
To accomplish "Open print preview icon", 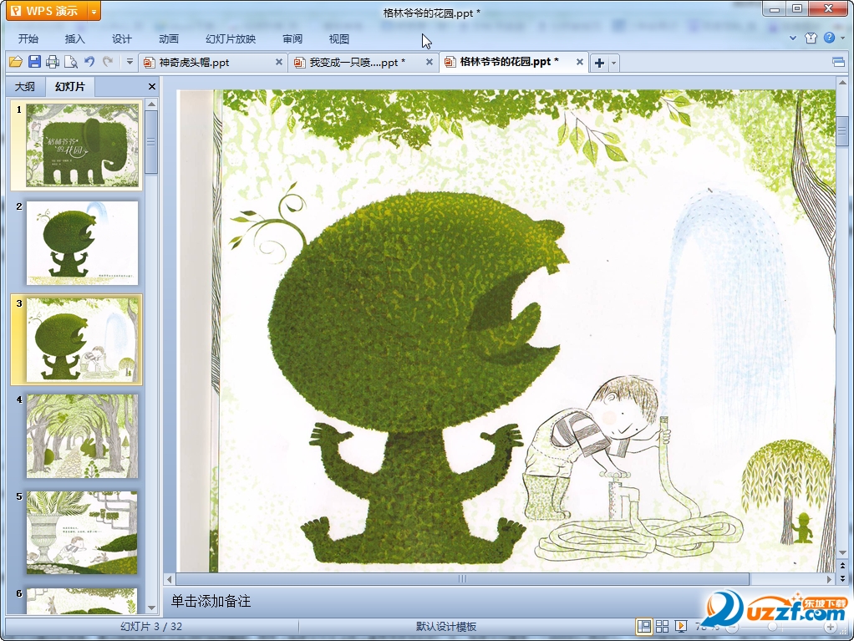I will pos(71,62).
